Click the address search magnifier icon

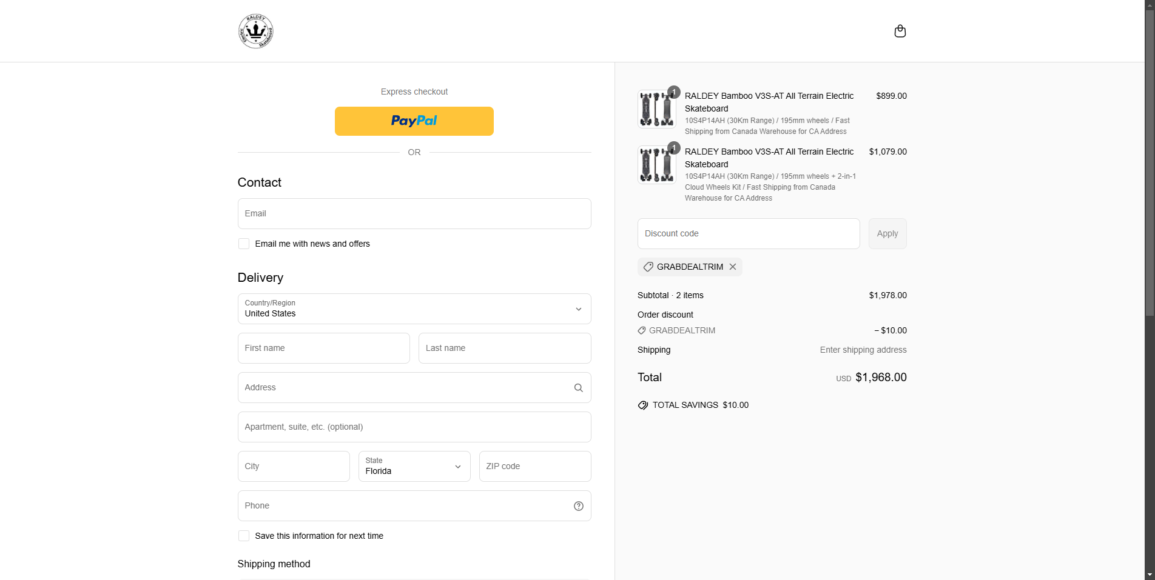pyautogui.click(x=578, y=388)
